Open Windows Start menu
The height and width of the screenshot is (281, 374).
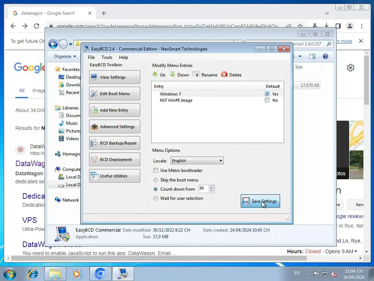9,274
